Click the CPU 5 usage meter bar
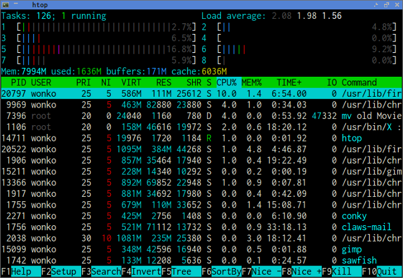403x278 pixels. pyautogui.click(x=106, y=49)
